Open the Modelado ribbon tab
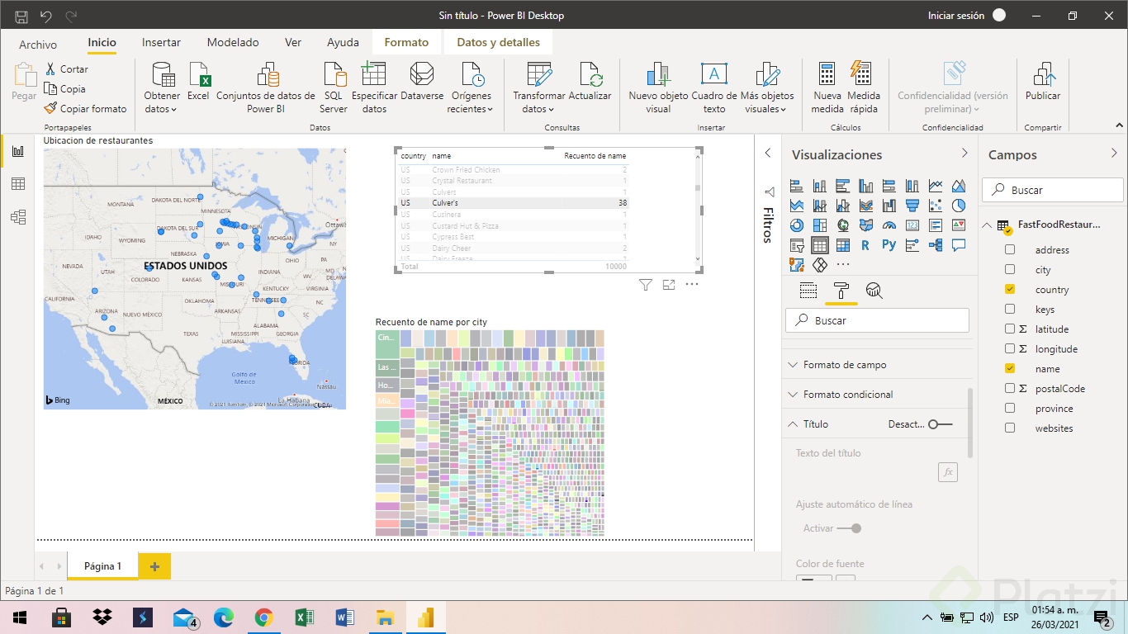The height and width of the screenshot is (634, 1128). pyautogui.click(x=233, y=42)
